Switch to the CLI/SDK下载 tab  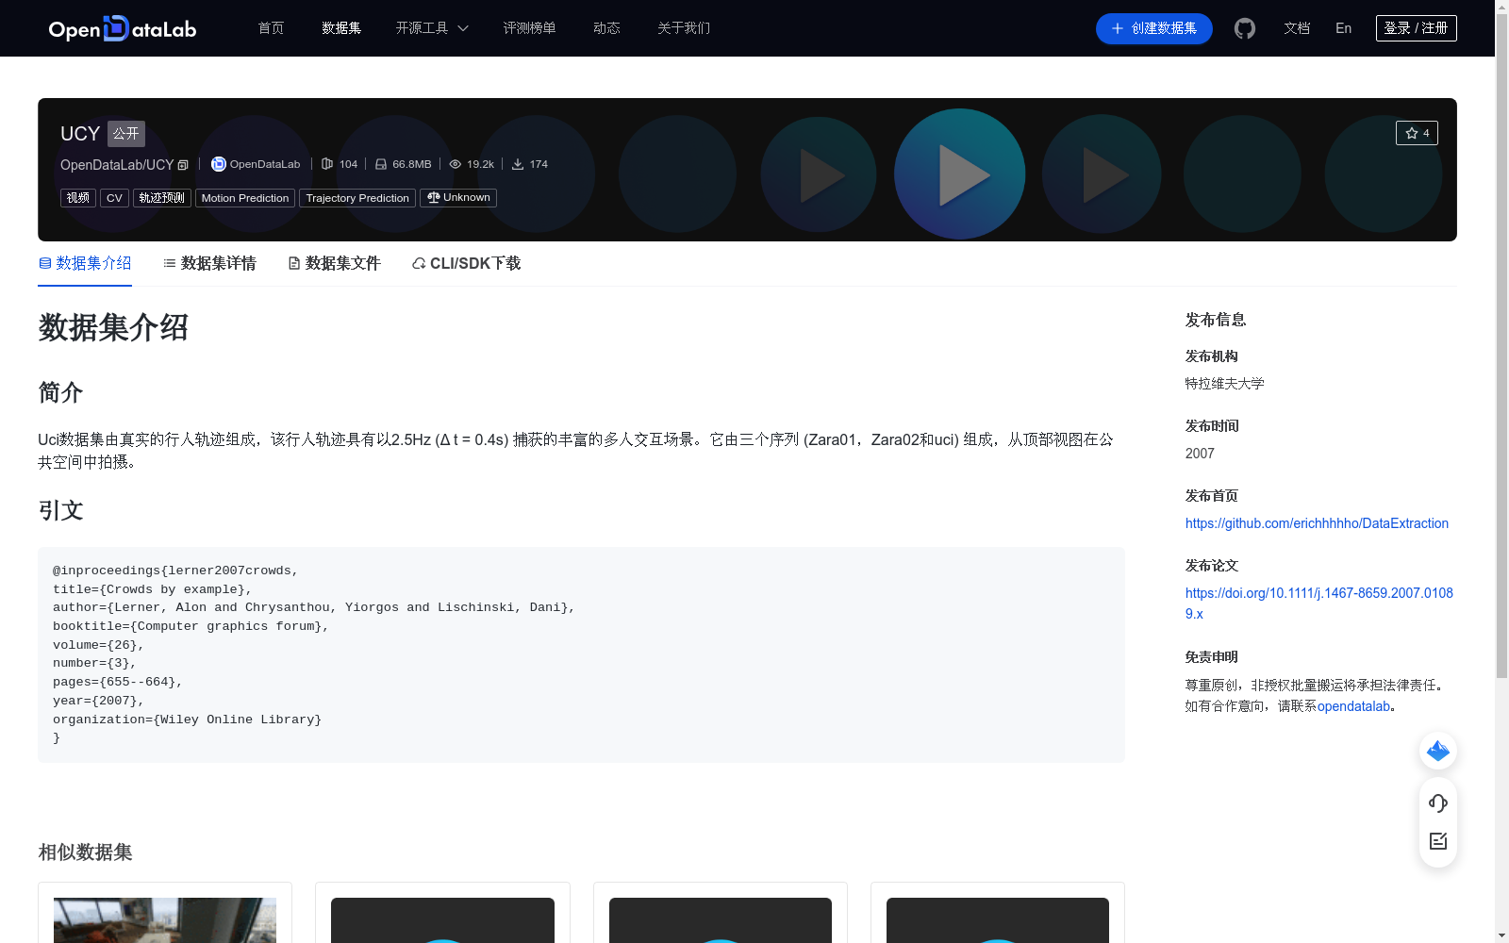466,263
